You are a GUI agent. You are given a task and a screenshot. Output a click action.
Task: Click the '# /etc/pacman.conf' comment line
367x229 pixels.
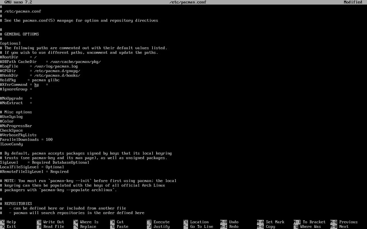pos(21,11)
